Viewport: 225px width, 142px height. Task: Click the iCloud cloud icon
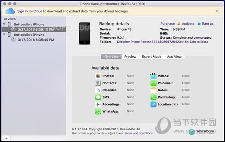pyautogui.click(x=10, y=11)
